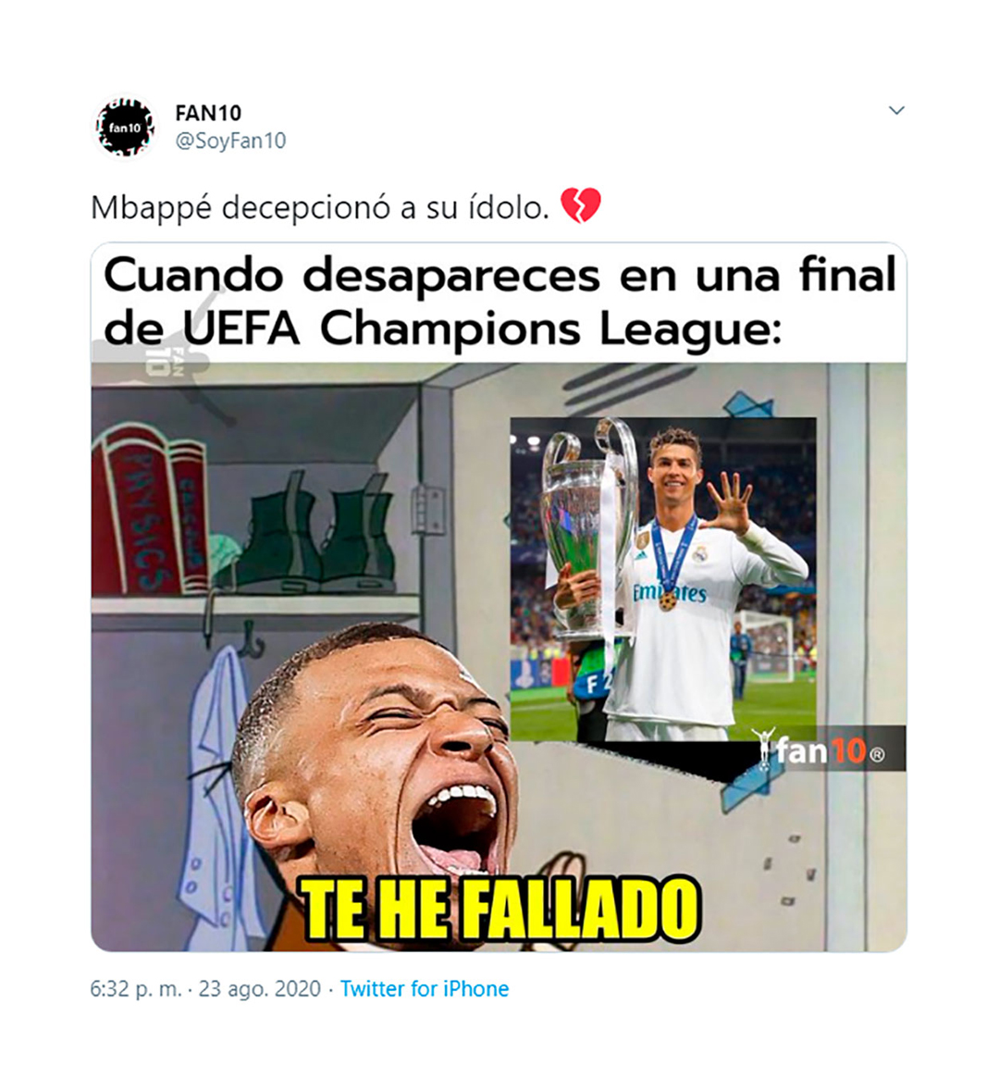Expand the tweet options chevron
999x1089 pixels.
896,110
